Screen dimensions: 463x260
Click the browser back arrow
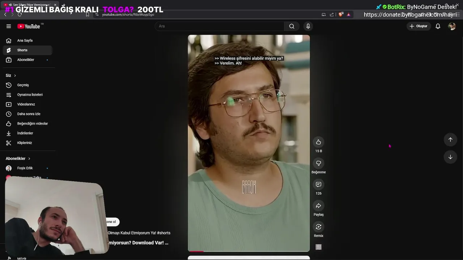pos(5,14)
